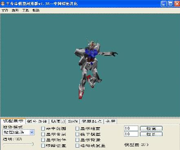Toggle the 显示附件 show attachments checkbox

pyautogui.click(x=43, y=140)
